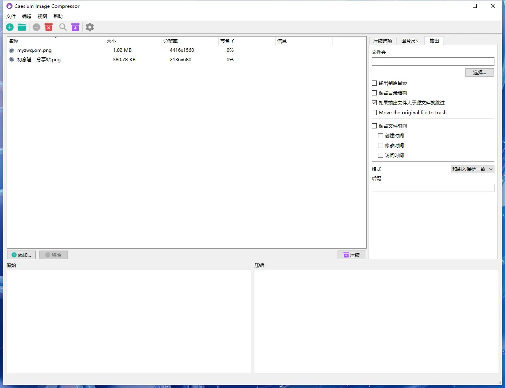The image size is (505, 388).
Task: Click the gray remove item toolbar icon
Action: click(x=36, y=27)
